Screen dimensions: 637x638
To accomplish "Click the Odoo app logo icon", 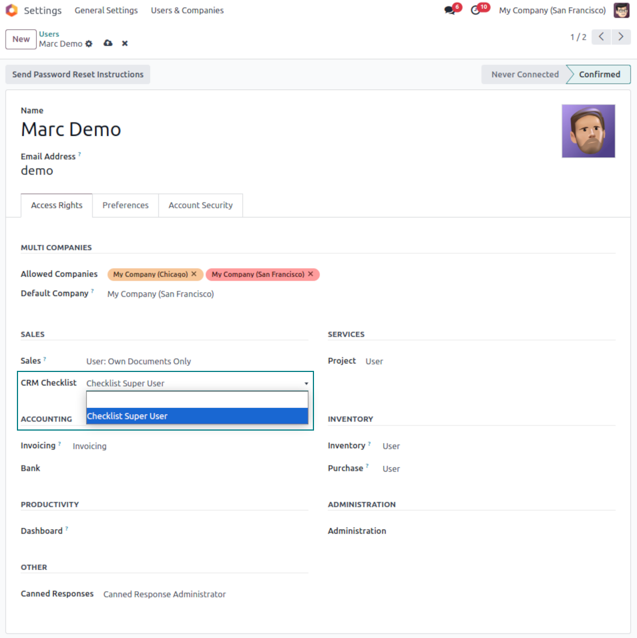I will pyautogui.click(x=11, y=10).
